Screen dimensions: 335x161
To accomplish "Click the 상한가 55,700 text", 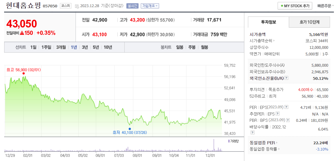I will pyautogui.click(x=160, y=20).
